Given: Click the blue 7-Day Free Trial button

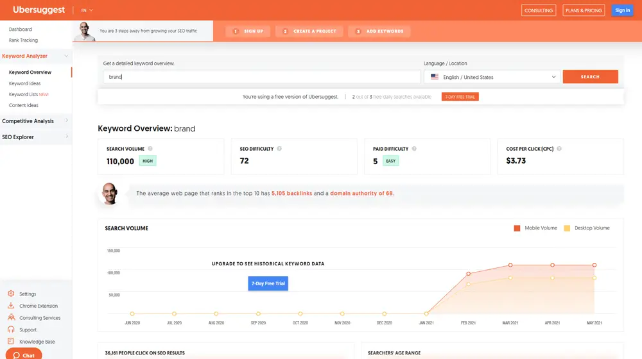Looking at the screenshot, I should [x=268, y=283].
